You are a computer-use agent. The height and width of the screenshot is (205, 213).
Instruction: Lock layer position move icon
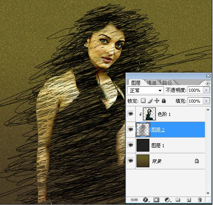(157, 101)
